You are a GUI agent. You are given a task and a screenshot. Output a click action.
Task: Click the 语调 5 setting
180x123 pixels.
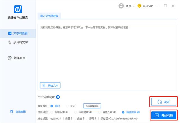(92, 118)
